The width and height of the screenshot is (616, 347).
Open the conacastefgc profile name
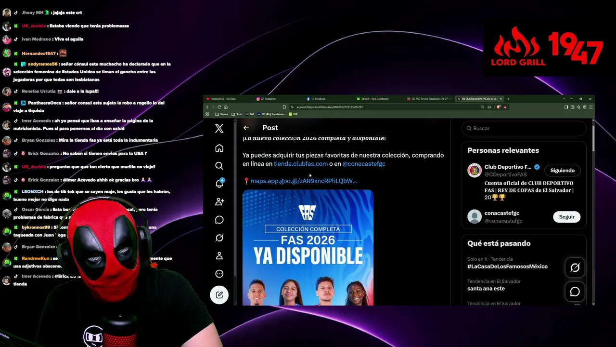tap(502, 213)
